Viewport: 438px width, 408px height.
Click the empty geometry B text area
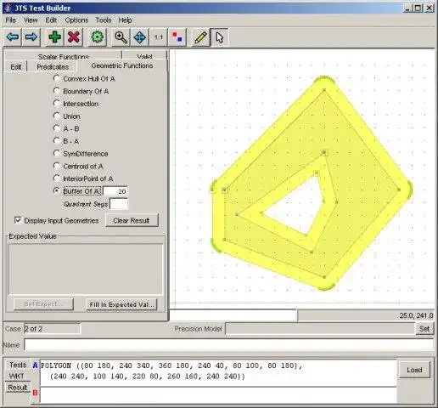coord(218,395)
